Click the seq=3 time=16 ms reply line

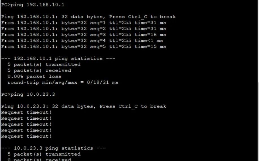coord(84,35)
